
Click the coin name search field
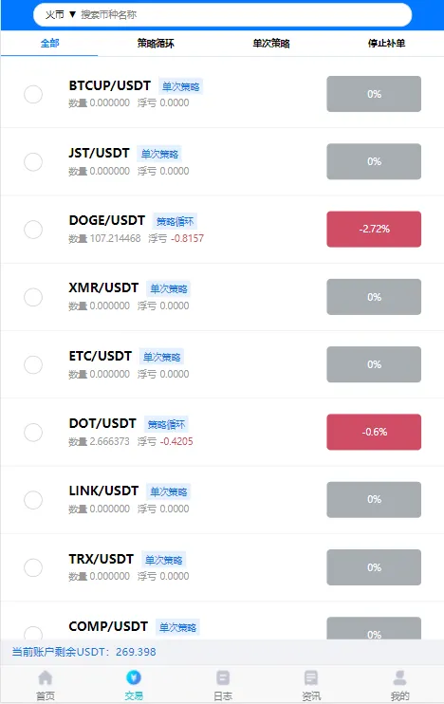(243, 15)
